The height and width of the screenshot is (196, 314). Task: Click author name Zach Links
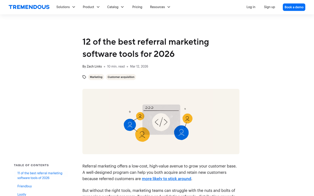click(x=94, y=66)
